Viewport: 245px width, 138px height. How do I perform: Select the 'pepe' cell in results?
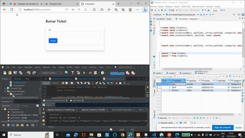178,87
